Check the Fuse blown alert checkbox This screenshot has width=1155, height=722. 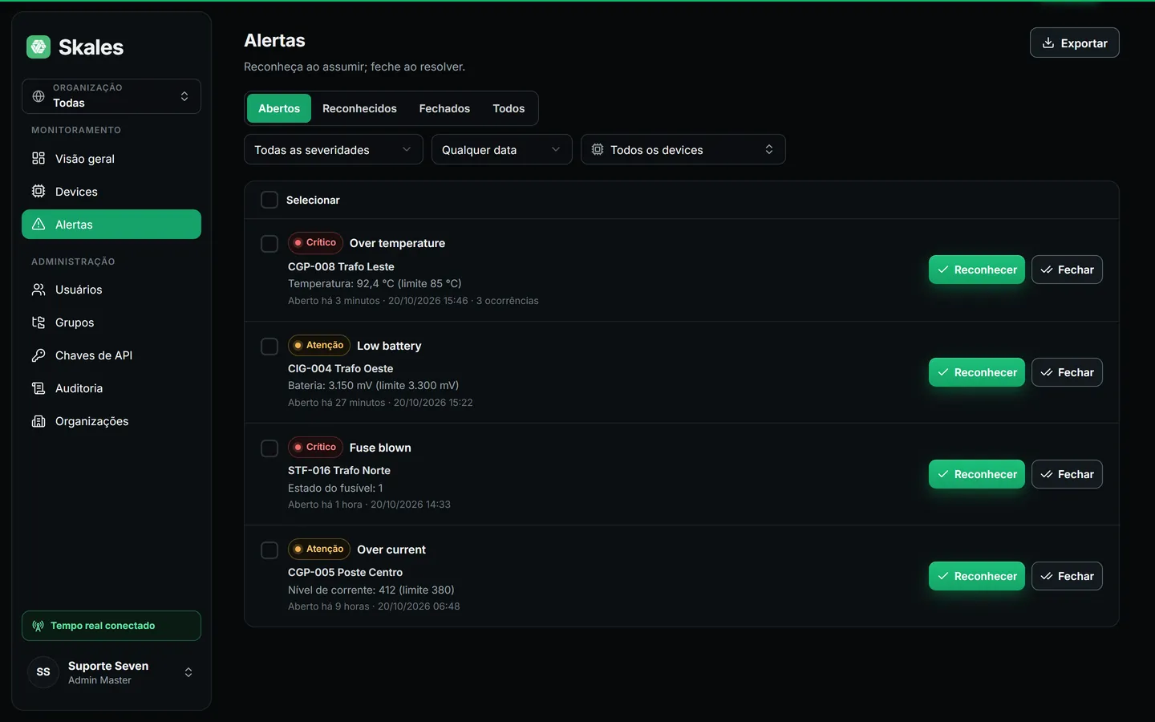tap(269, 448)
